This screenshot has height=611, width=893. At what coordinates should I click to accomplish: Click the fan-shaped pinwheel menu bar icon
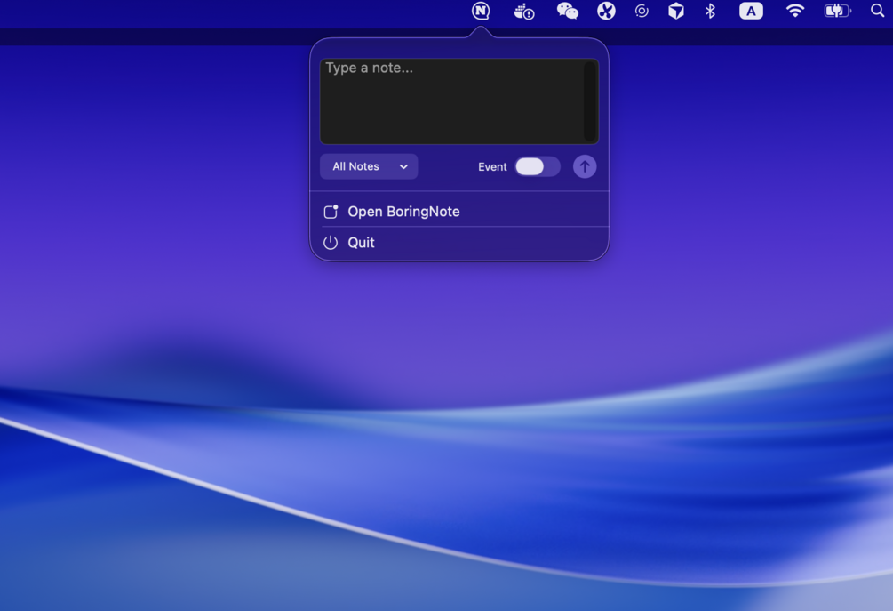click(606, 11)
